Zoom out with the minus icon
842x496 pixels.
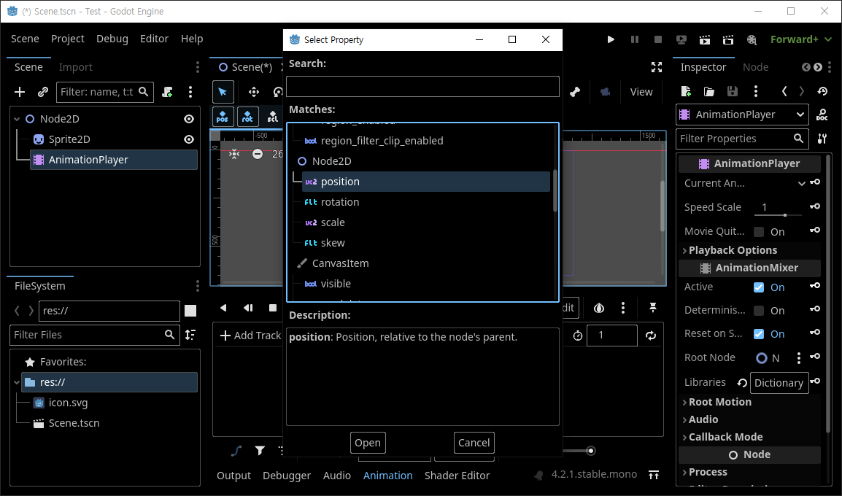[258, 154]
